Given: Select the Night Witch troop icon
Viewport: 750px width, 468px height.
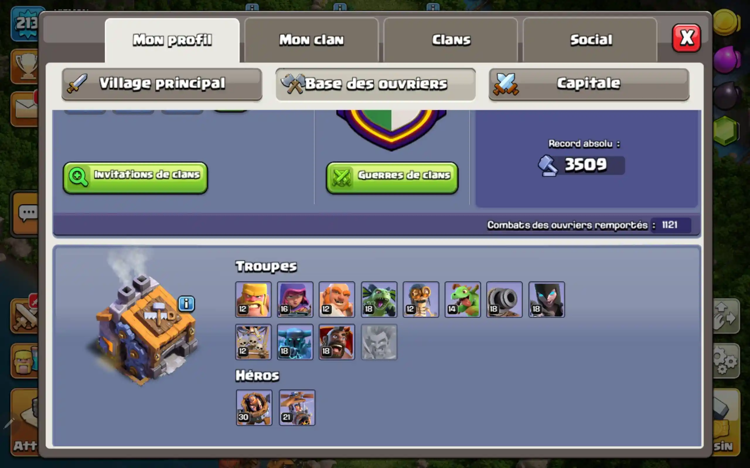Looking at the screenshot, I should tap(546, 299).
